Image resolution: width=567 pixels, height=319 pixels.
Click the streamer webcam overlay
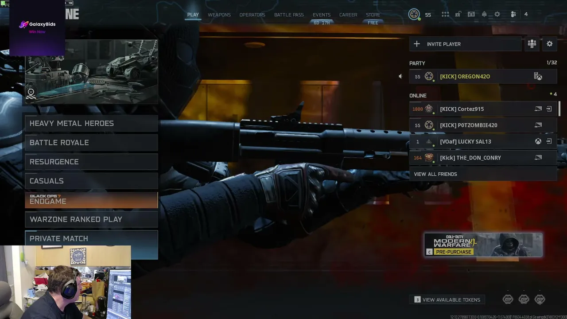[66, 282]
